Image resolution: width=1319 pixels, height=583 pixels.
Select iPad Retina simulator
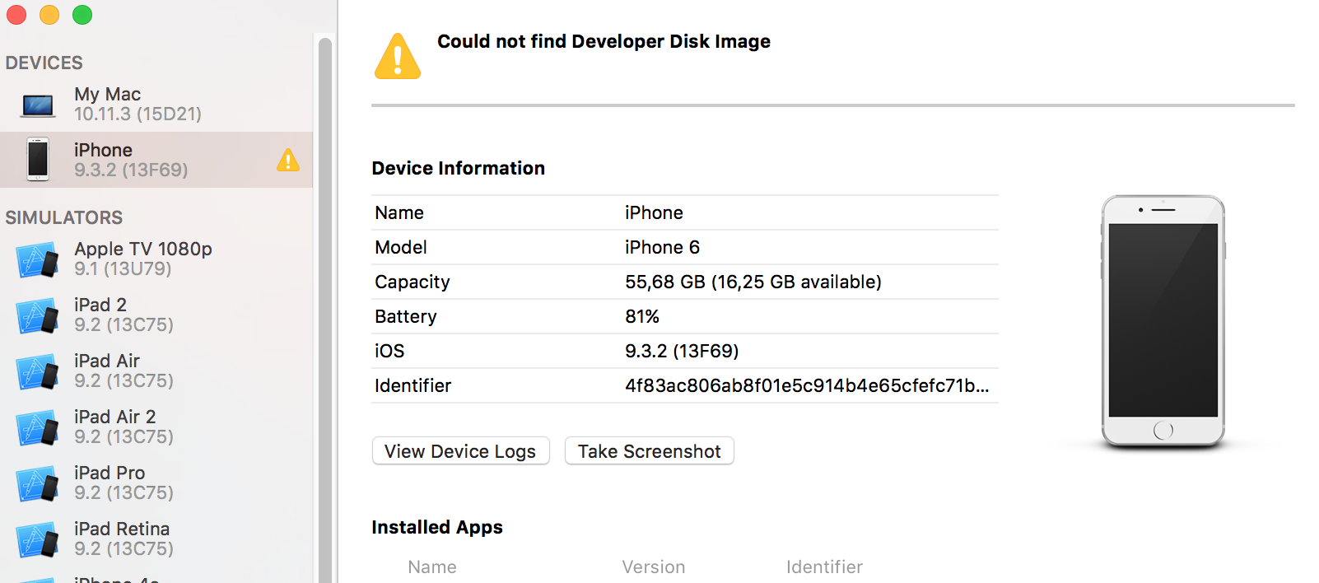(156, 539)
